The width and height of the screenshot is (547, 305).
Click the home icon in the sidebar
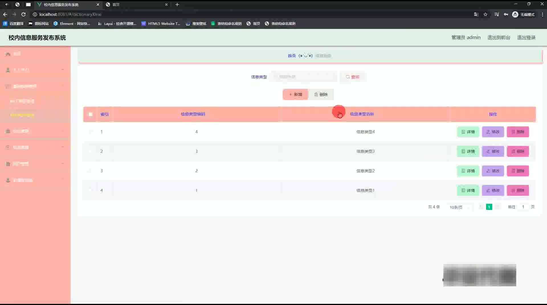coord(8,54)
